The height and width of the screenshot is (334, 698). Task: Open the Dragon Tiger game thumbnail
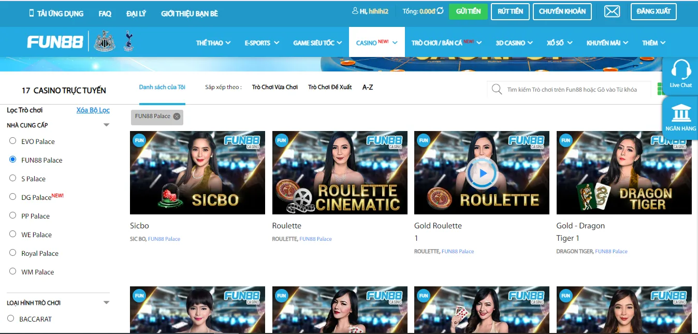(x=624, y=172)
